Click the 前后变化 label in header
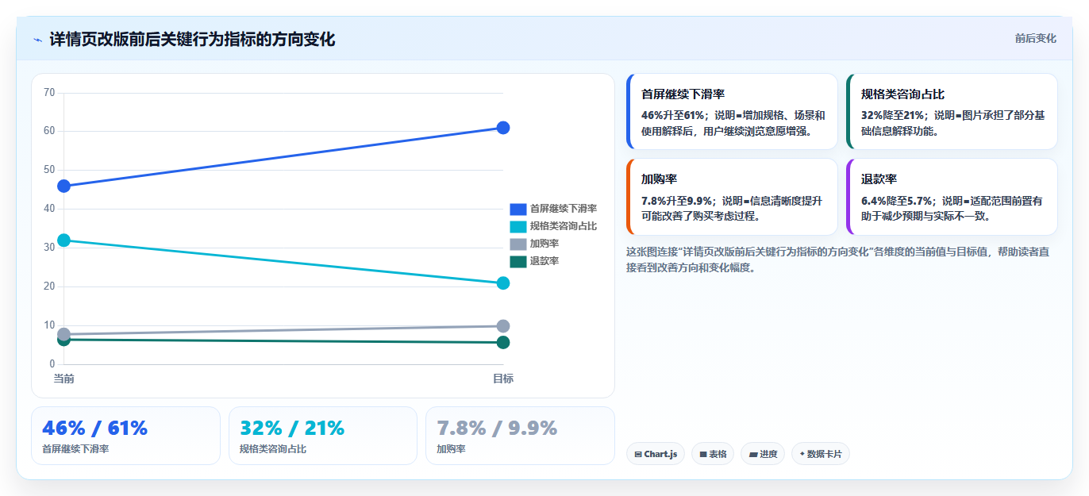The width and height of the screenshot is (1089, 496). [x=1036, y=38]
